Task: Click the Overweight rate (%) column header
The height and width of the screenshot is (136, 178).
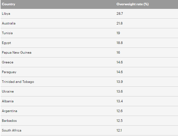Action: click(132, 4)
